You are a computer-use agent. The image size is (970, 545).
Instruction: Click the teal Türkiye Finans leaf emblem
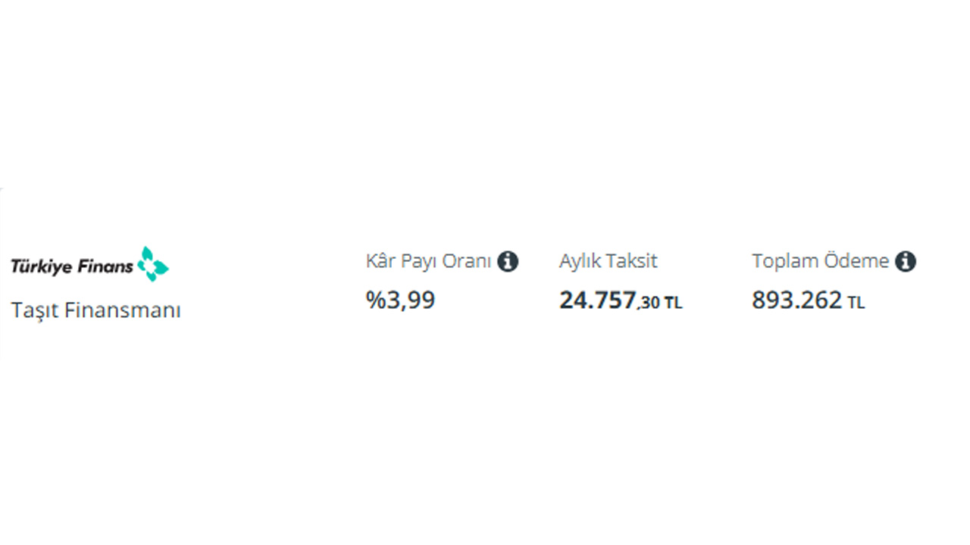click(x=154, y=263)
